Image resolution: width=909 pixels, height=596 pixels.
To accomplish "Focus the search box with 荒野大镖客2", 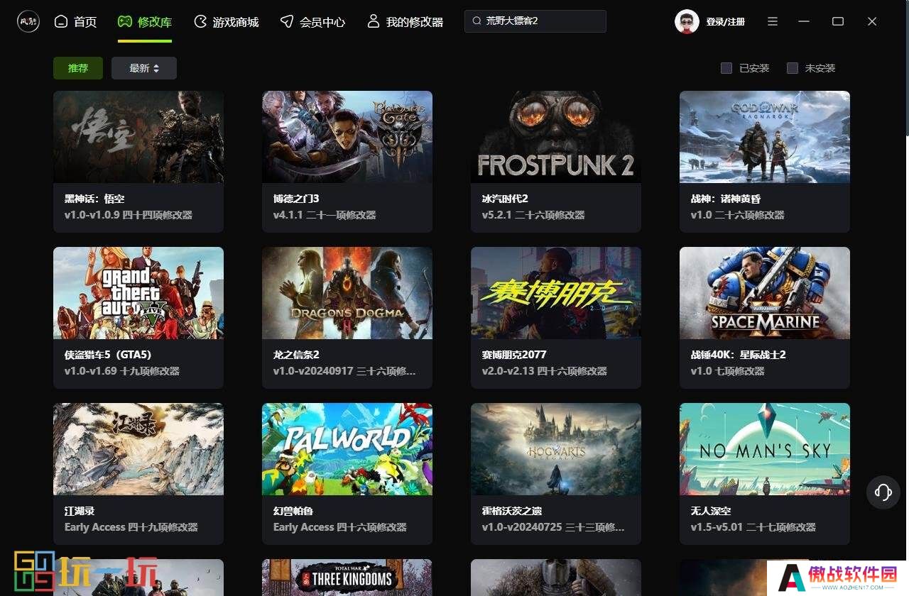I will pyautogui.click(x=535, y=21).
